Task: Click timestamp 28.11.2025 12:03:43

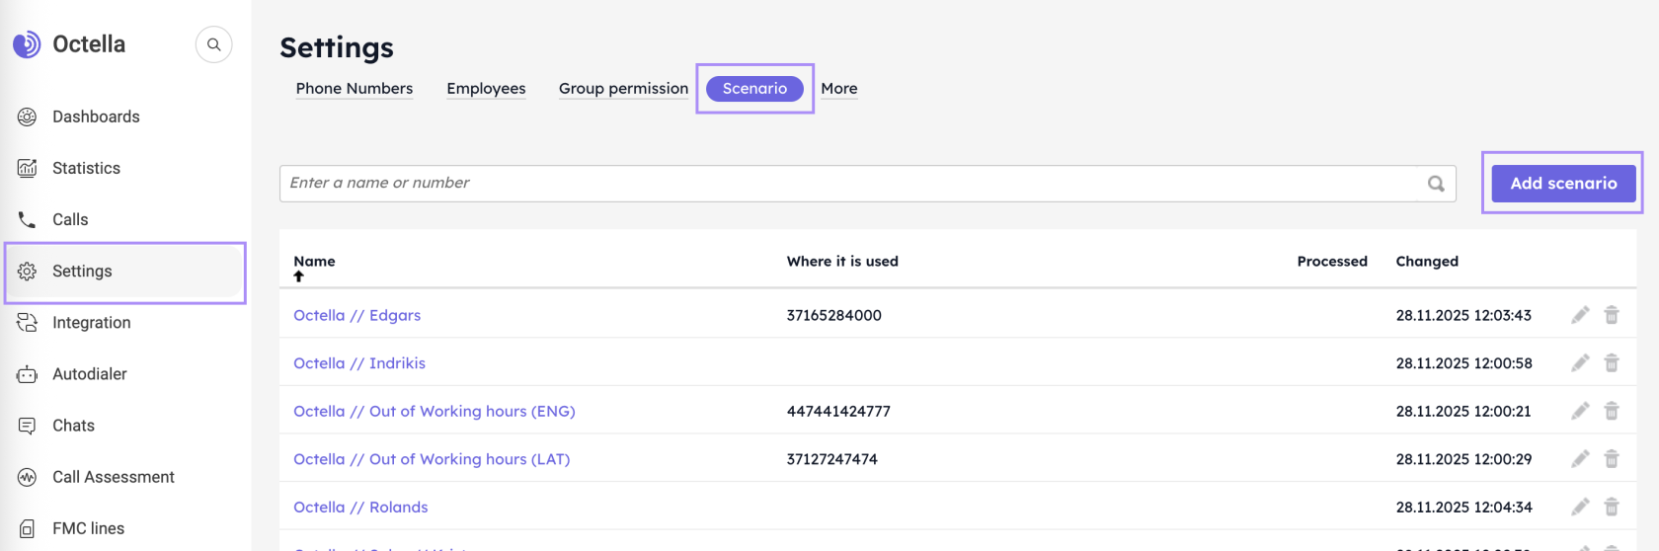Action: pyautogui.click(x=1463, y=315)
